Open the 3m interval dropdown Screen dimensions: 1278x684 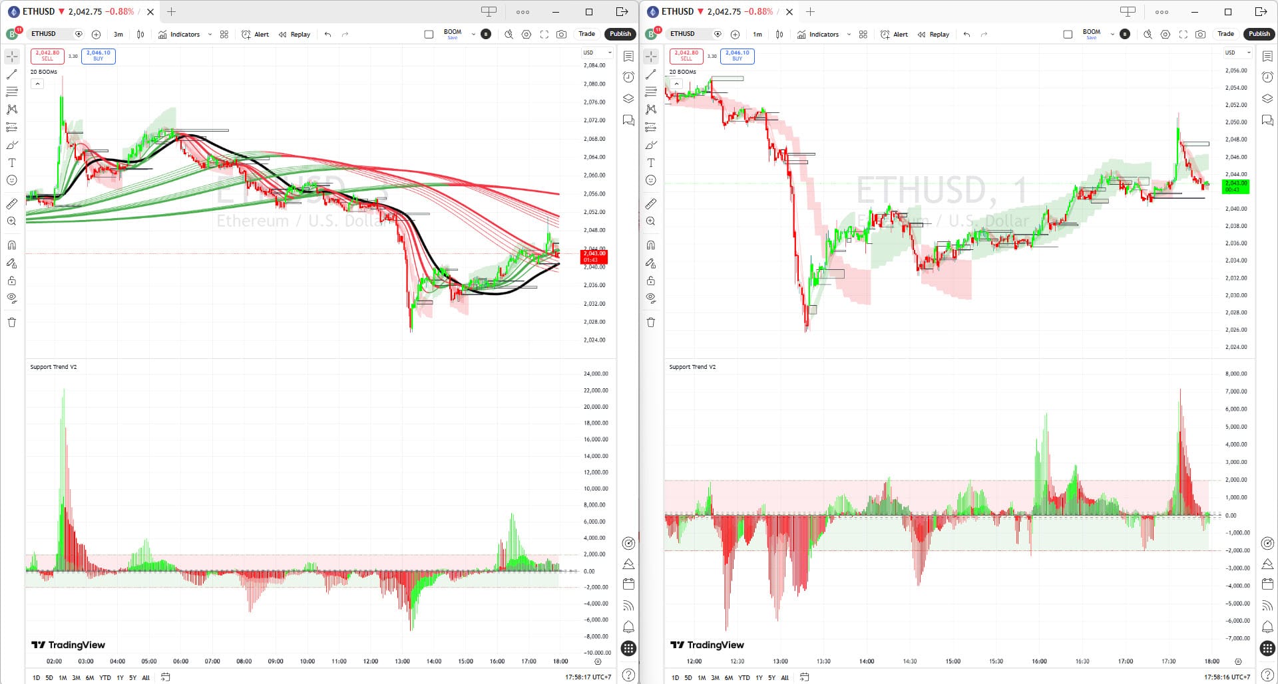tap(118, 35)
